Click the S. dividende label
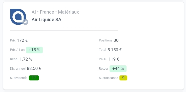Viewport: 186px width, 92px height. [19, 78]
